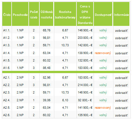132x121 pixels.
Task: Show info via zobraziť for A2.1.
Action: click(x=121, y=78)
